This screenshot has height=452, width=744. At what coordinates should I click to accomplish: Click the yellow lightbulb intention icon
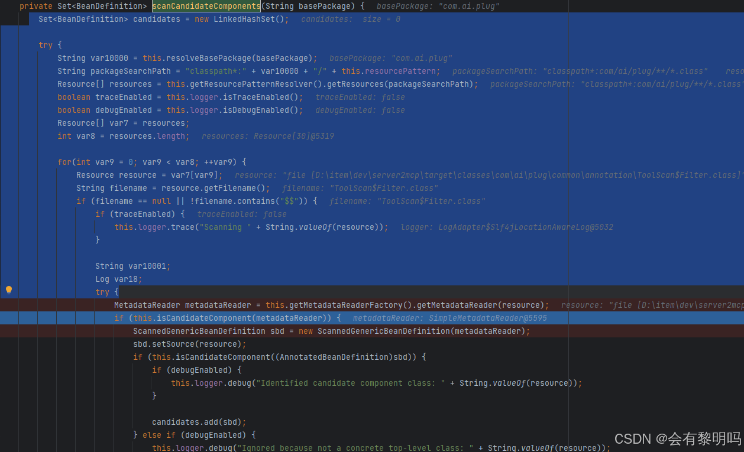point(9,290)
